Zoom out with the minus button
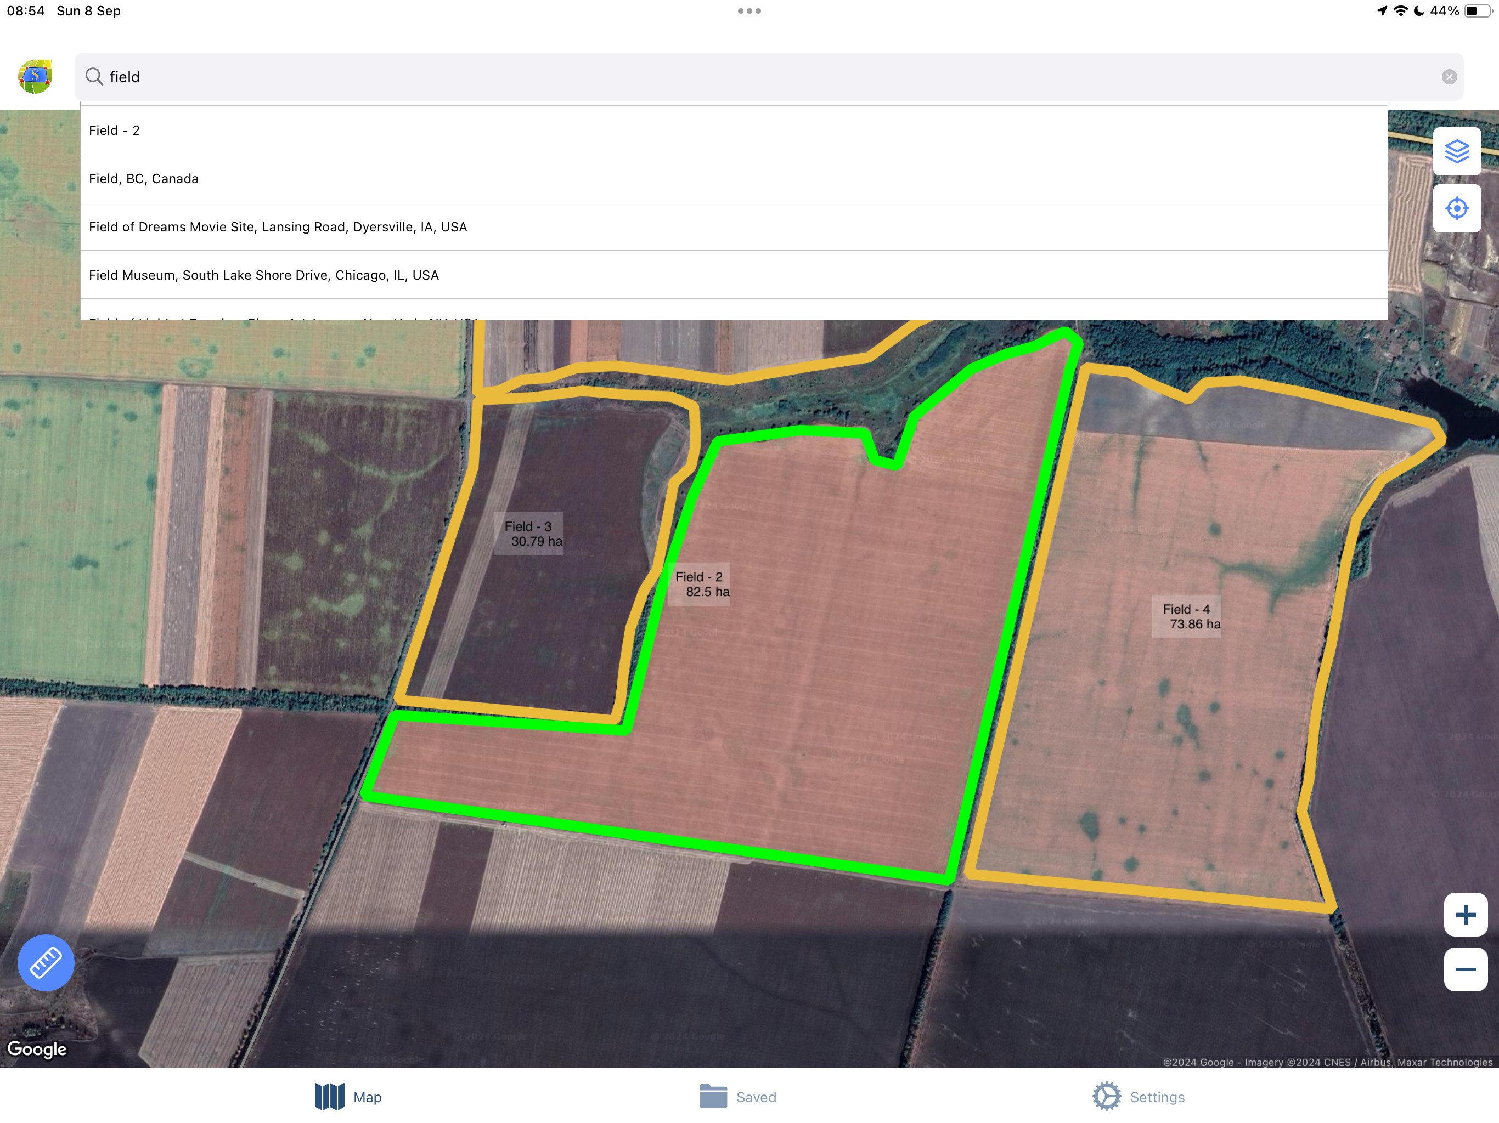The width and height of the screenshot is (1499, 1123). [1465, 969]
